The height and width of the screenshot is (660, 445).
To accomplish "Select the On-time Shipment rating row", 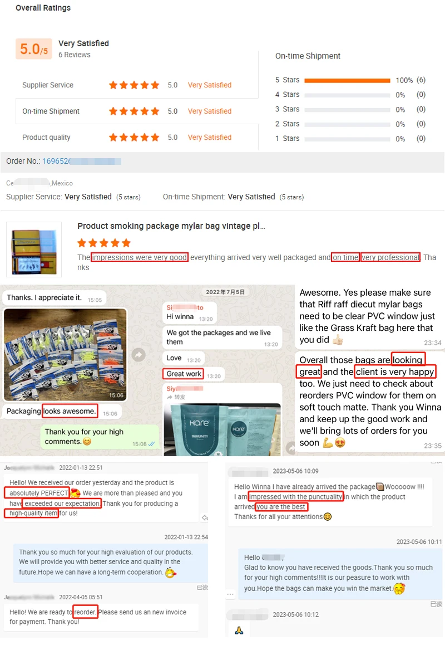I will (137, 111).
